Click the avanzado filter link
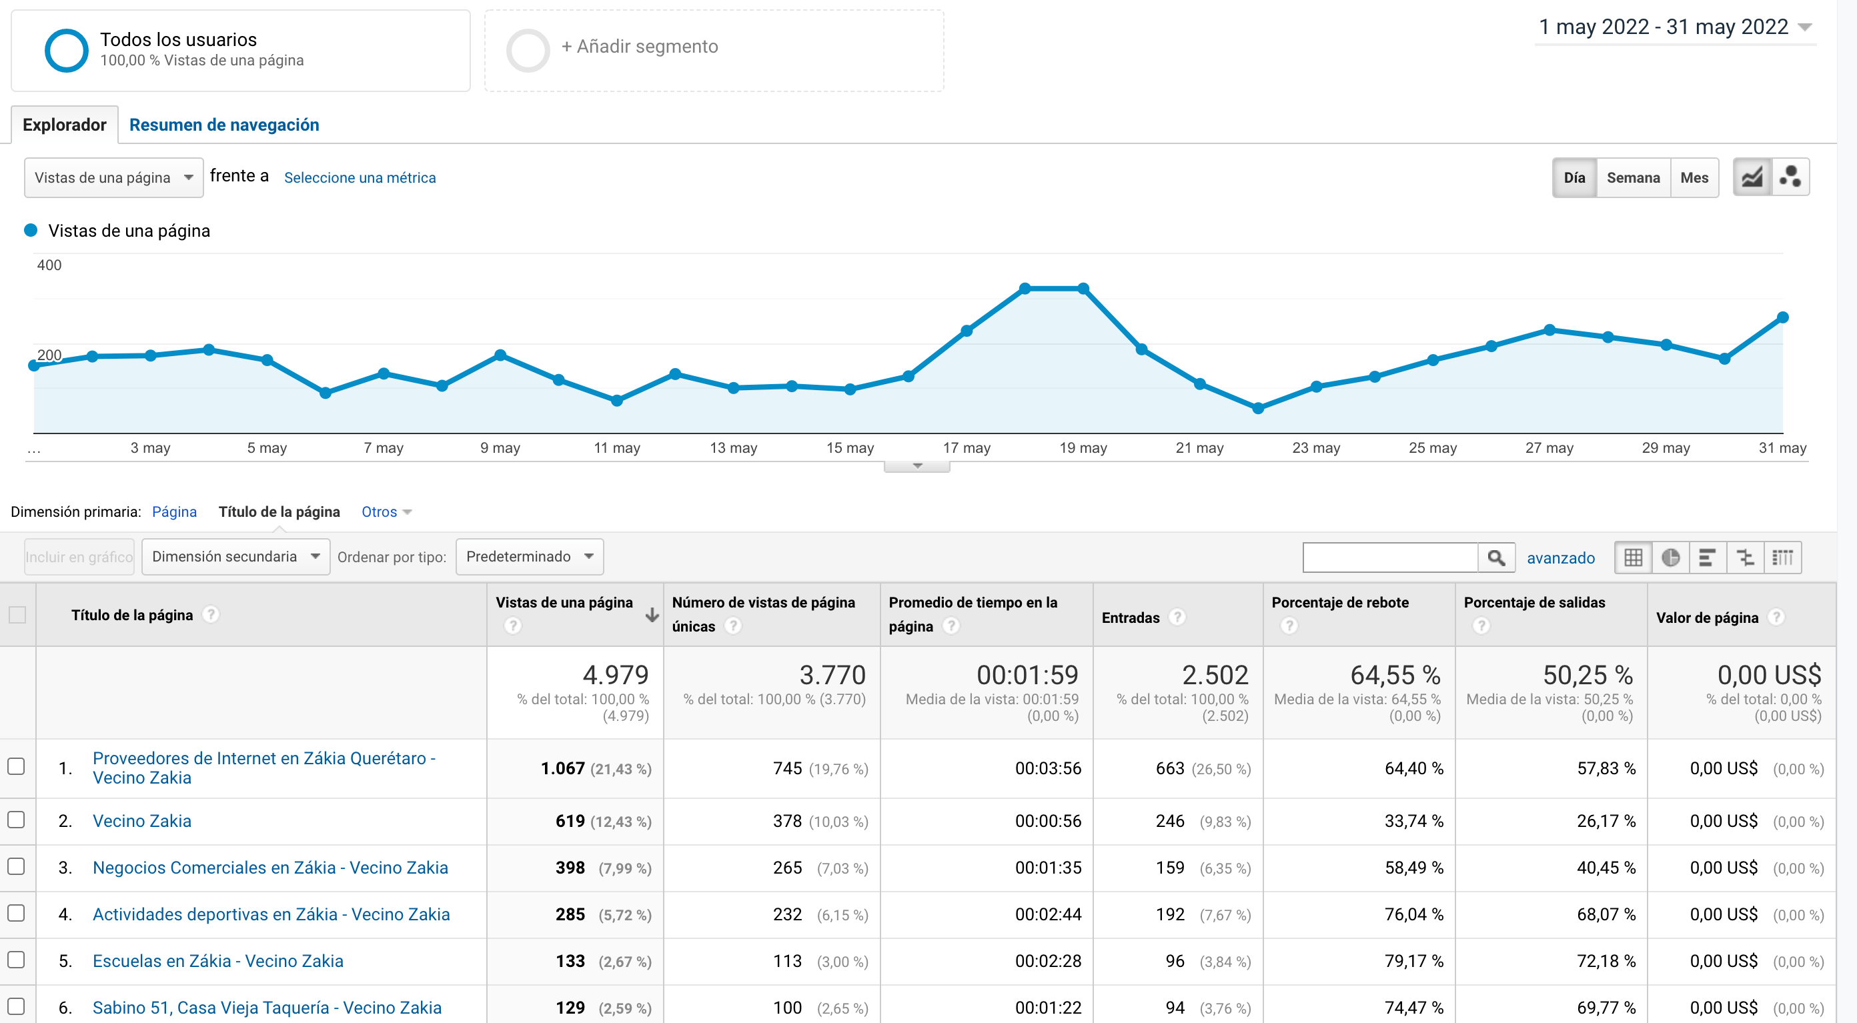The height and width of the screenshot is (1023, 1857). [x=1561, y=558]
